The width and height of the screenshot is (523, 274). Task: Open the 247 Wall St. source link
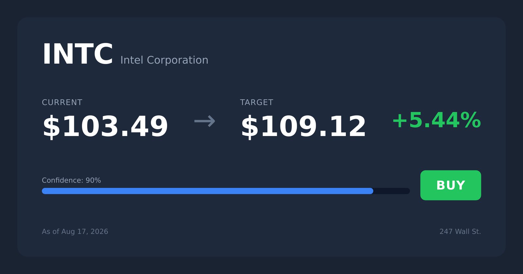point(460,232)
